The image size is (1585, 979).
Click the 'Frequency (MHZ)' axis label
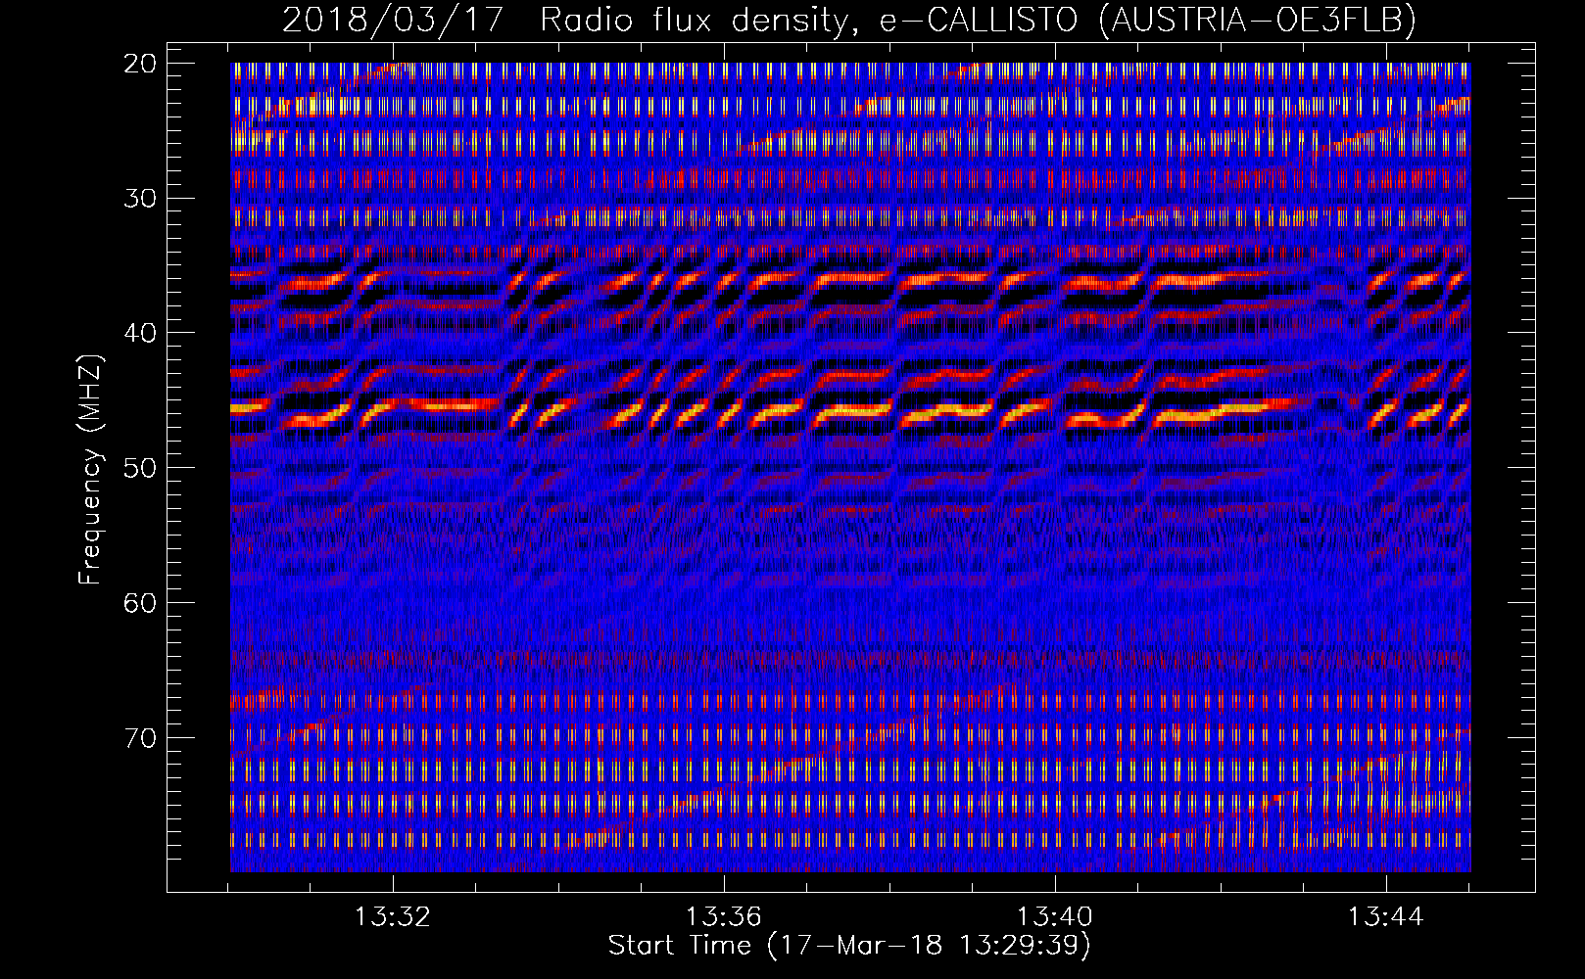[90, 470]
